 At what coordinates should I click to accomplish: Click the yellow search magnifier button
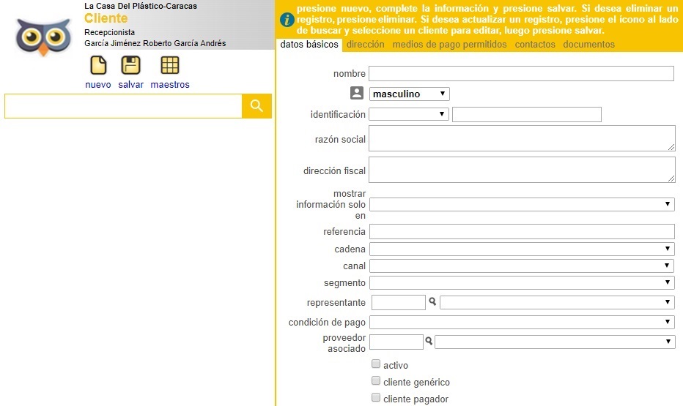coord(256,106)
